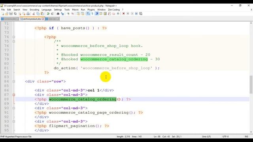Zoom out using the toolbar magnifier icon
The image size is (253, 142).
[x=72, y=14]
